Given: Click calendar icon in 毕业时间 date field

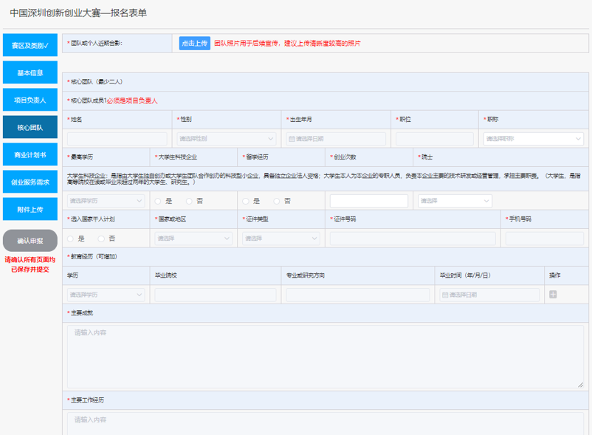Looking at the screenshot, I should (445, 295).
